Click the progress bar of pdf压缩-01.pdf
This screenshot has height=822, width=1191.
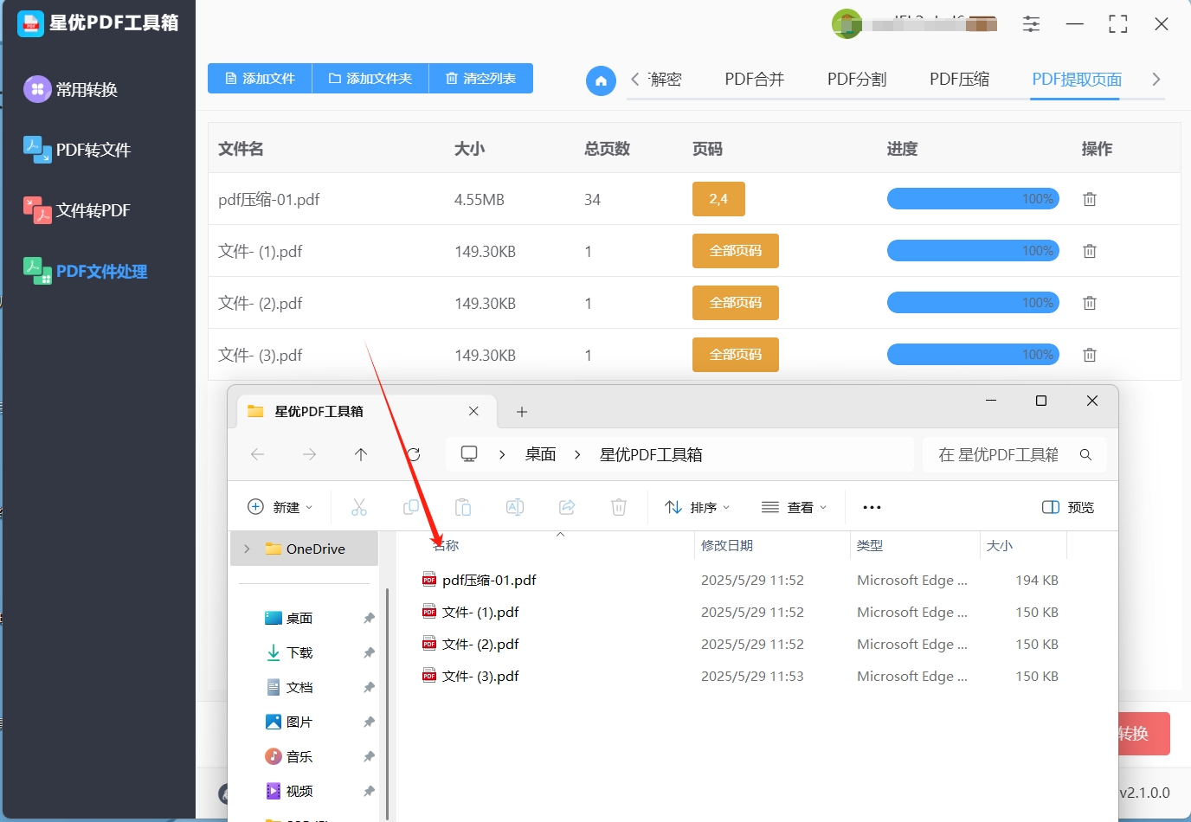click(x=973, y=199)
